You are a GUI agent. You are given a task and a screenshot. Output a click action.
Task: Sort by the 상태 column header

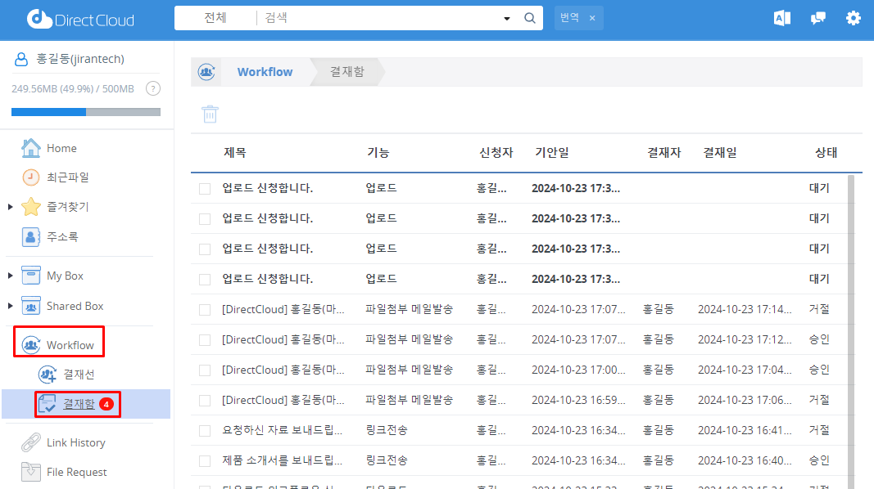tap(826, 152)
